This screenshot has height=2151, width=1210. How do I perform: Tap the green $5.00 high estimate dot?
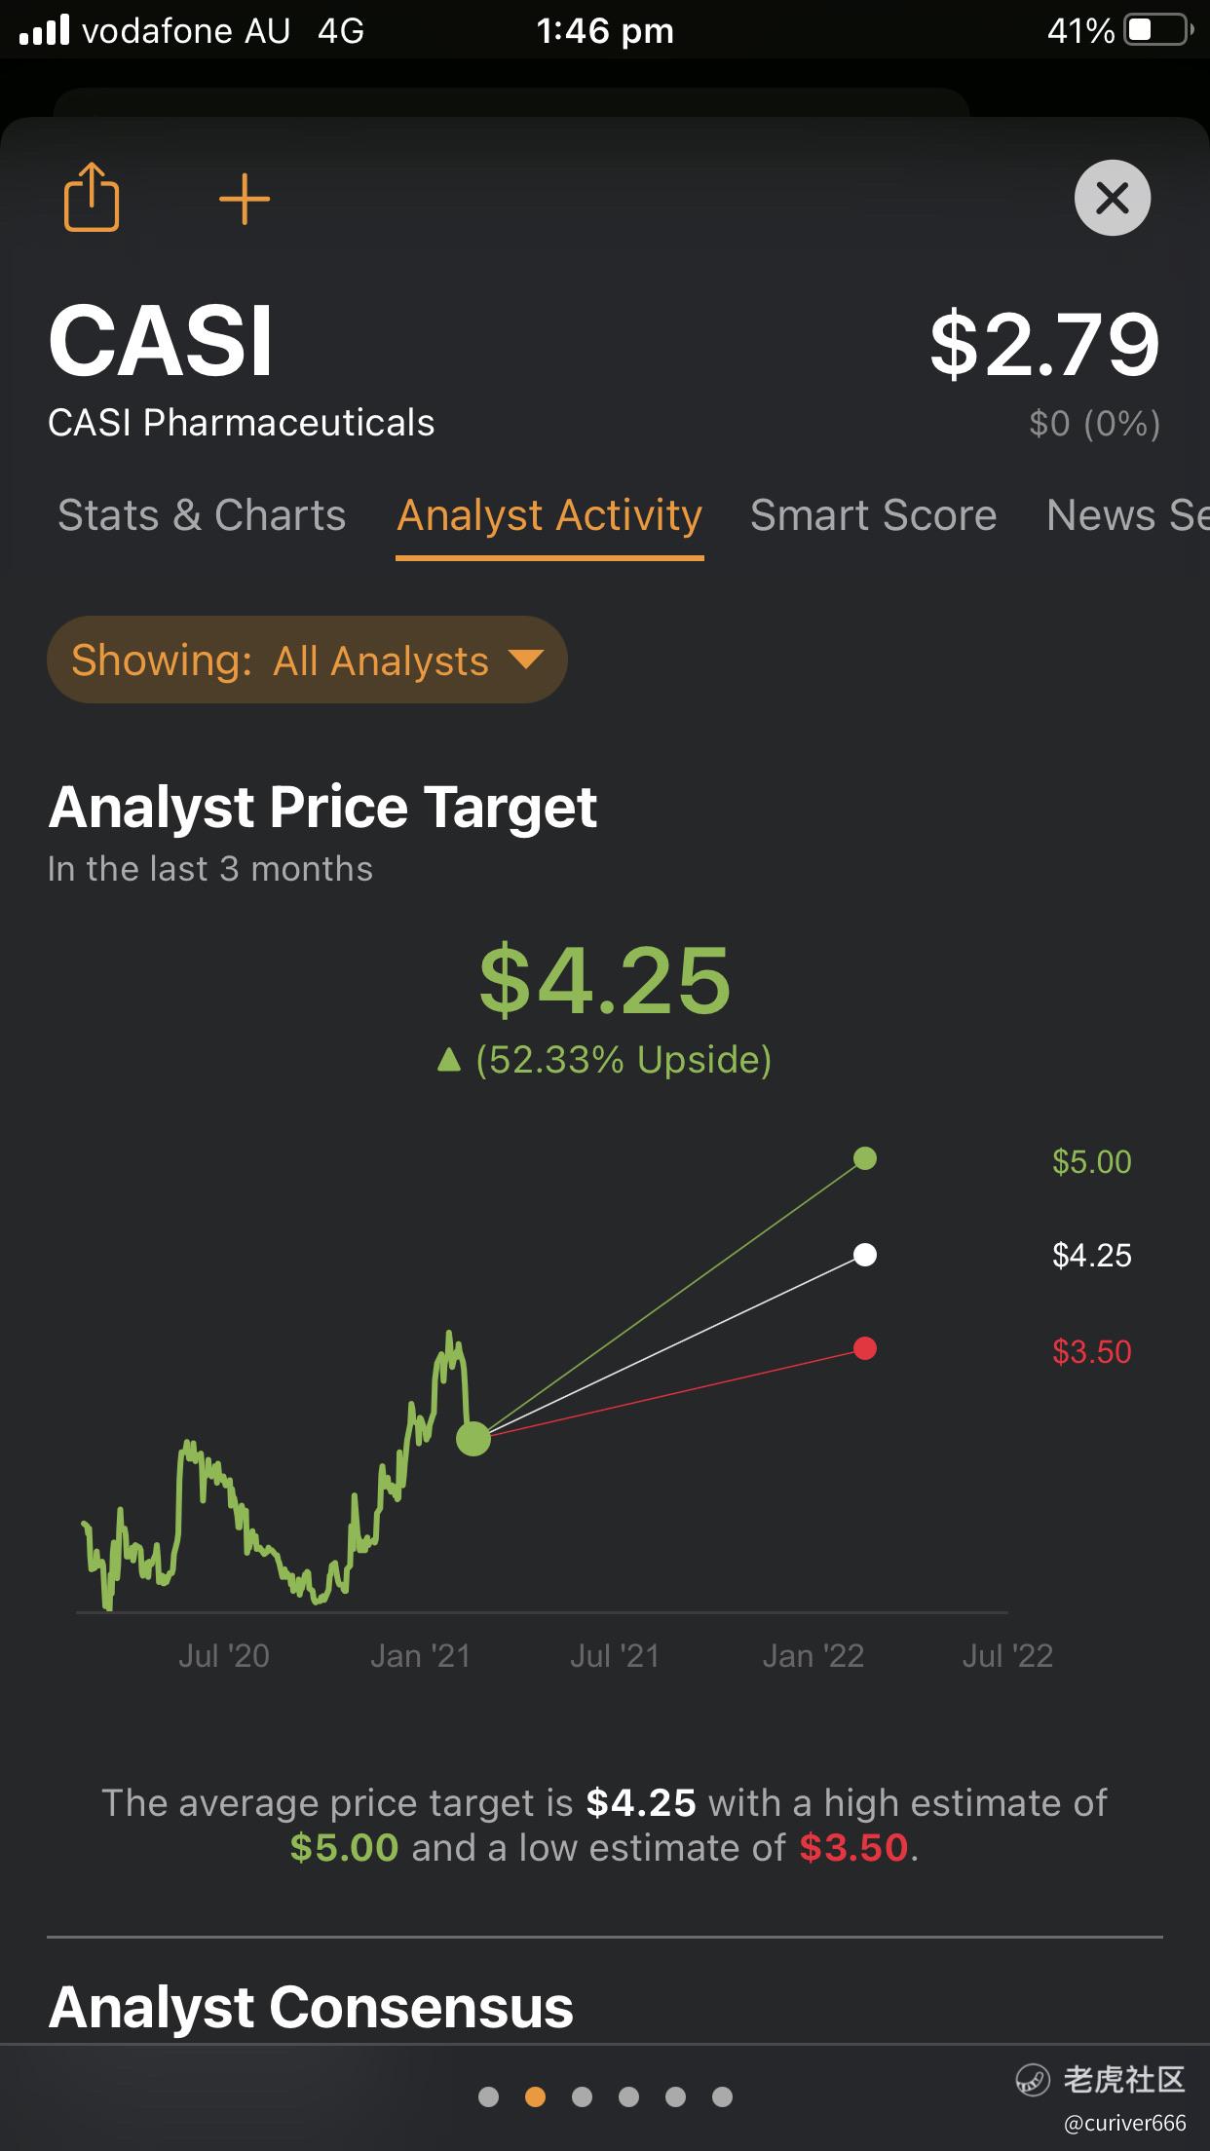865,1158
